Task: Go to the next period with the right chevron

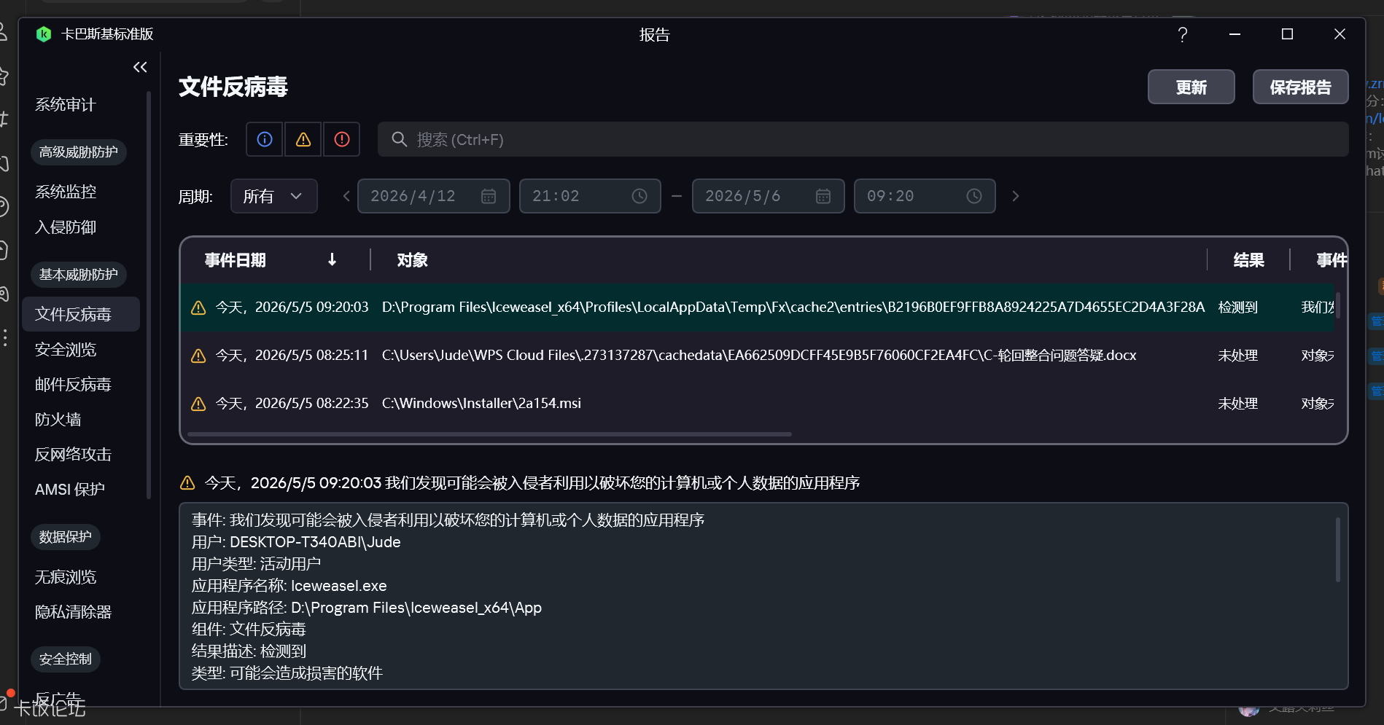Action: pos(1015,196)
